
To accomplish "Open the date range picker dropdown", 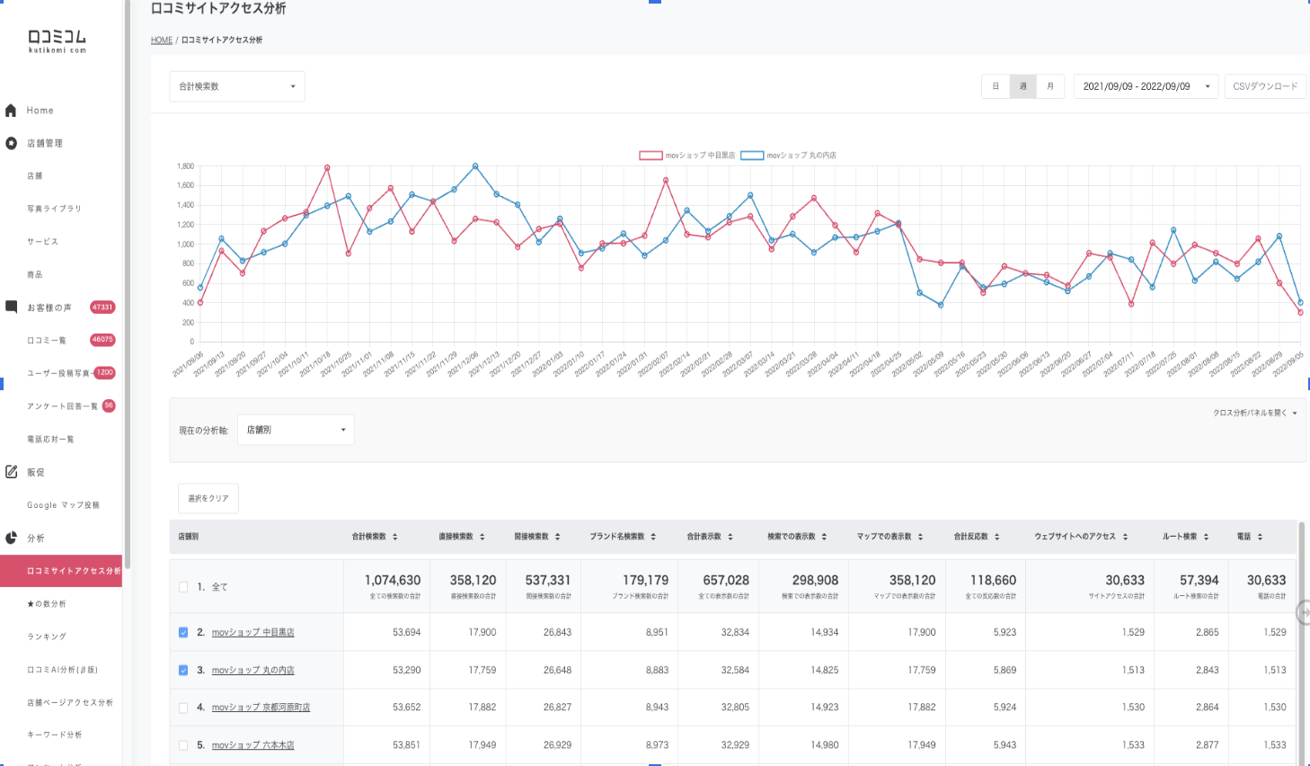I will click(x=1146, y=86).
